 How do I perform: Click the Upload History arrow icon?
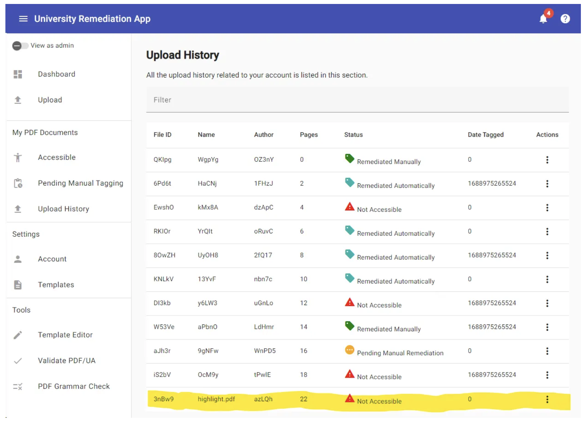pyautogui.click(x=18, y=209)
